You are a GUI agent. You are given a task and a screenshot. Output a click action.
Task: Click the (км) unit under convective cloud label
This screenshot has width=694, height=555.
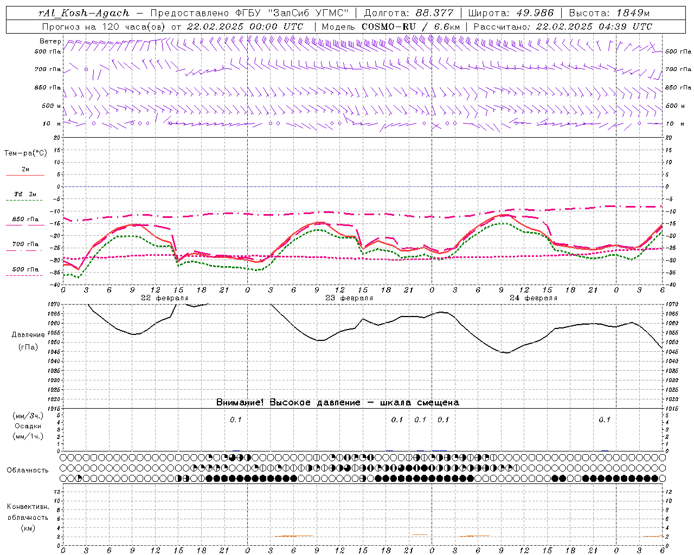28,528
